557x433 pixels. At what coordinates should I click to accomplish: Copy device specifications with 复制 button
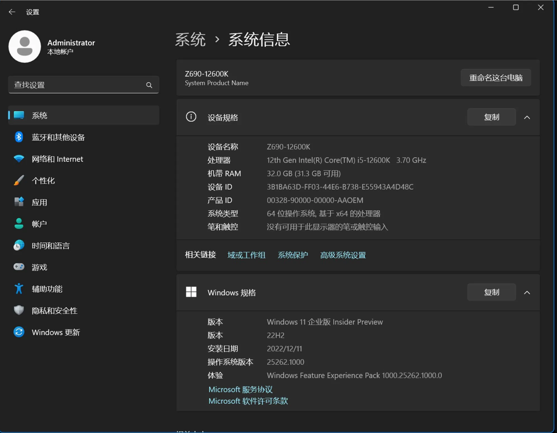491,117
